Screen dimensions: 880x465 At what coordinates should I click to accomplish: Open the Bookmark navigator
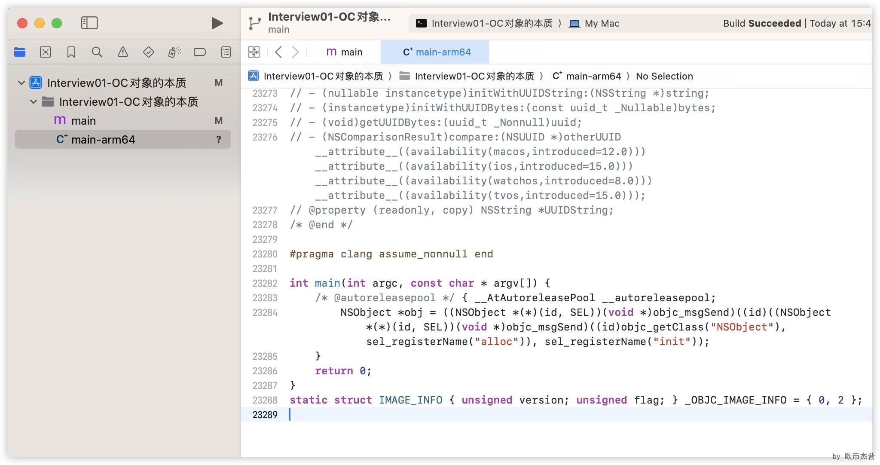(x=71, y=52)
